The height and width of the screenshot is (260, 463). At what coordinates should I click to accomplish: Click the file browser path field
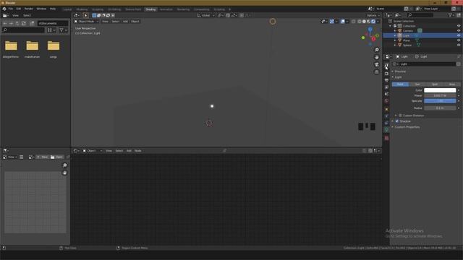[x=53, y=23]
